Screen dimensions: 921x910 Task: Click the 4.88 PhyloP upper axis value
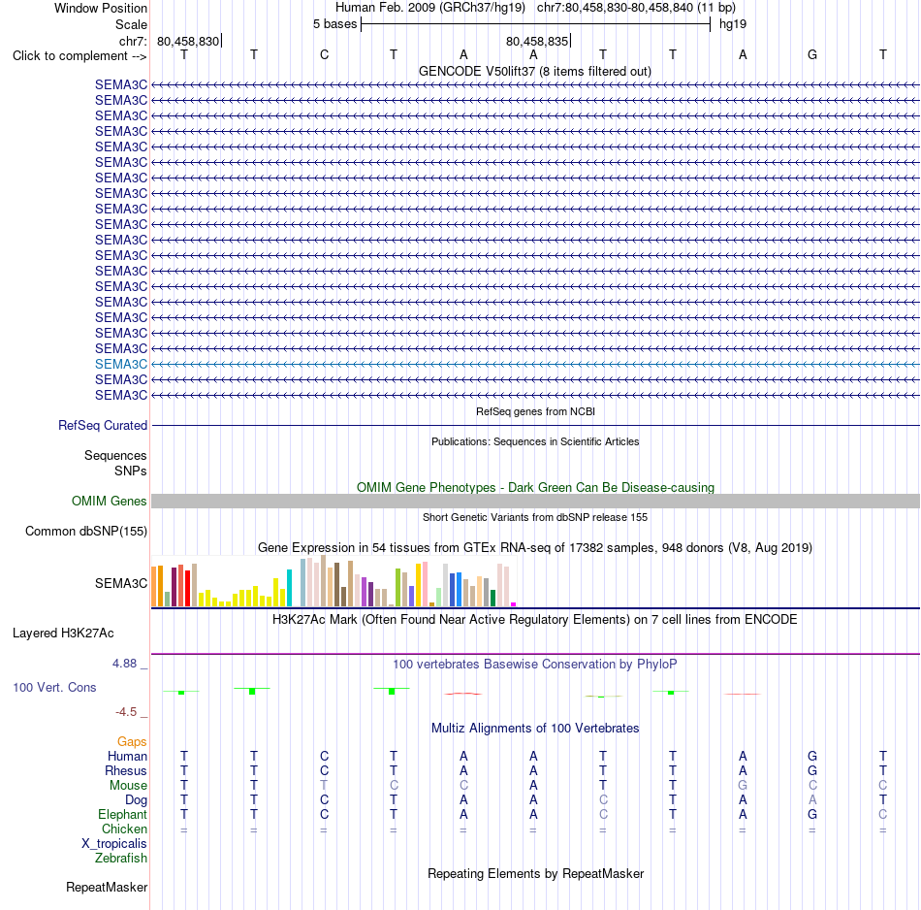click(x=124, y=664)
